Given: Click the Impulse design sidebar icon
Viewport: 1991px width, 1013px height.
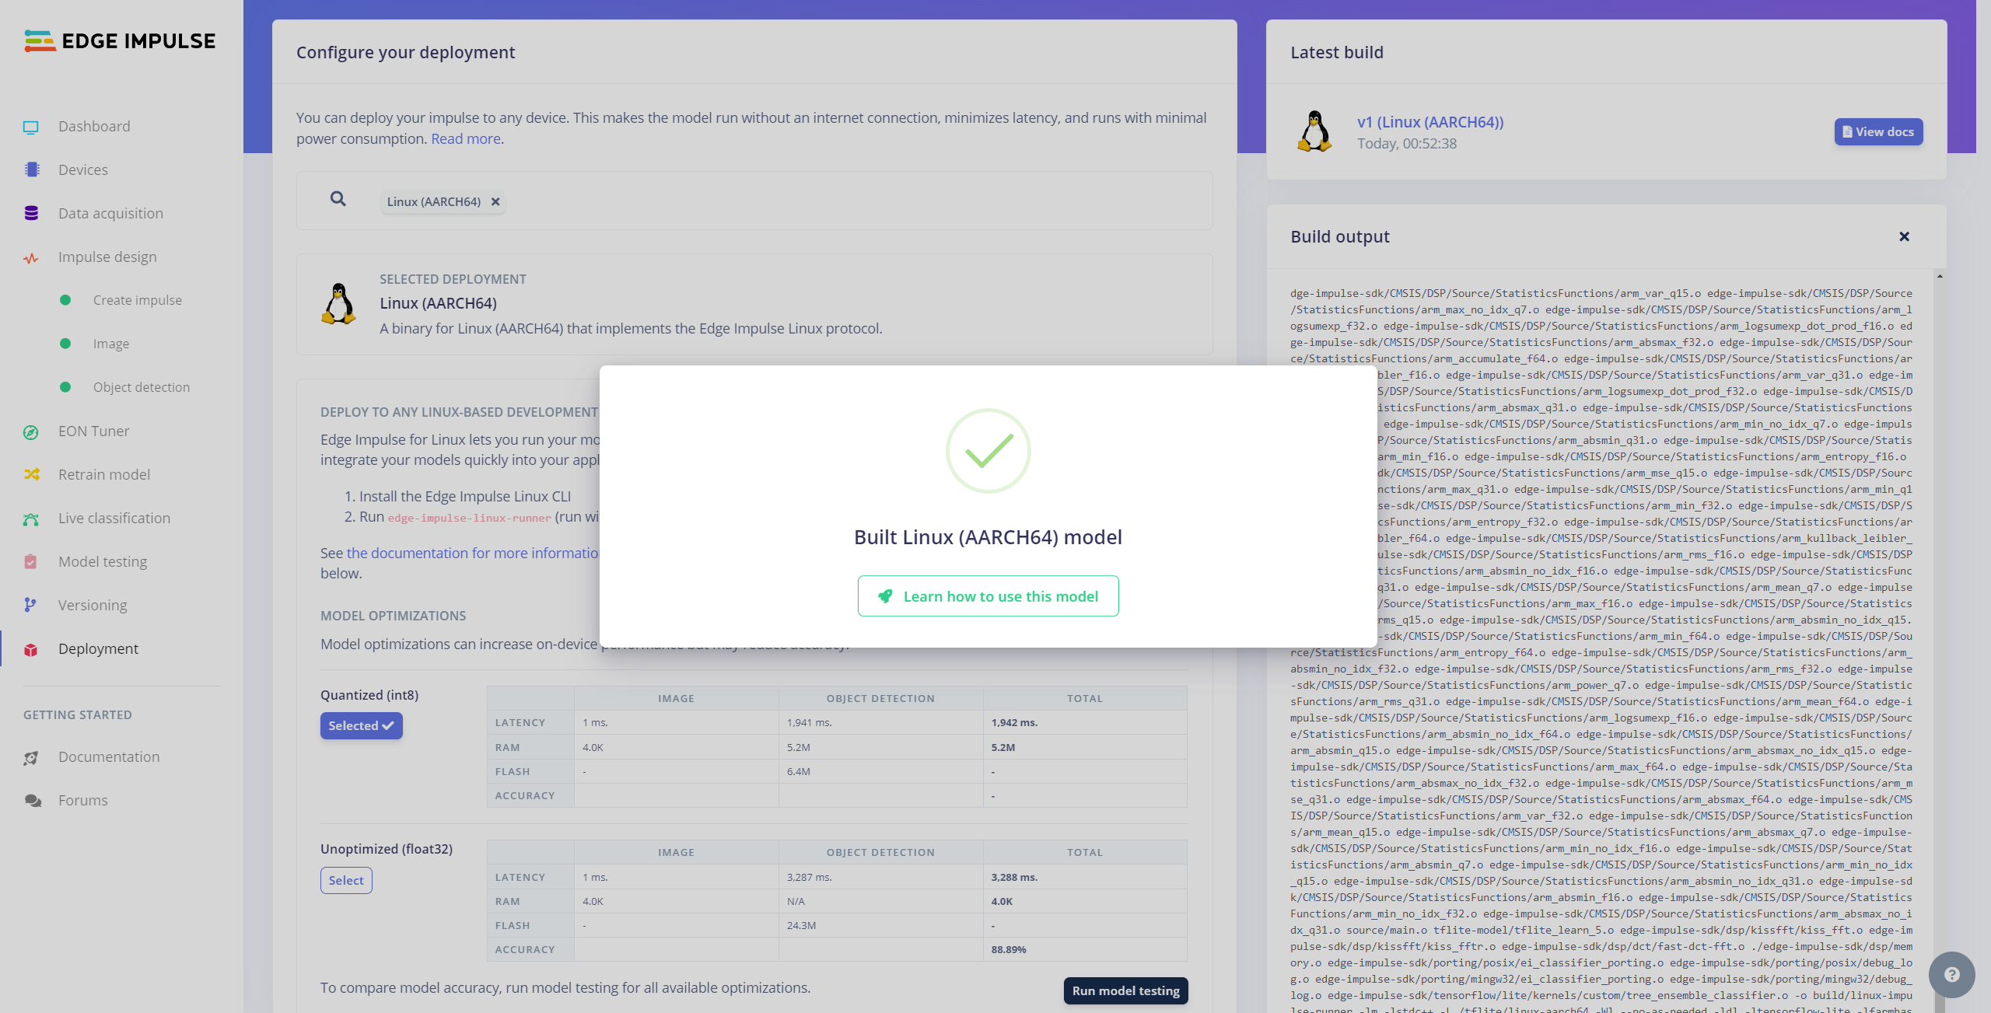Looking at the screenshot, I should pyautogui.click(x=31, y=257).
